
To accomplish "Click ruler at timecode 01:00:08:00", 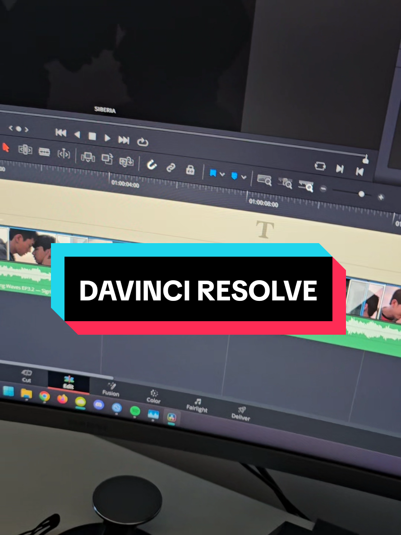I will point(263,203).
